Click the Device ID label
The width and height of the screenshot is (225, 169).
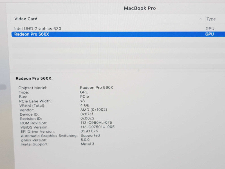coord(29,114)
